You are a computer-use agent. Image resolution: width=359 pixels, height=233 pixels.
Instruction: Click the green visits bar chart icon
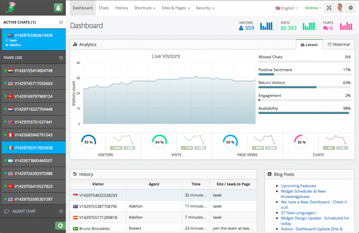(x=309, y=26)
